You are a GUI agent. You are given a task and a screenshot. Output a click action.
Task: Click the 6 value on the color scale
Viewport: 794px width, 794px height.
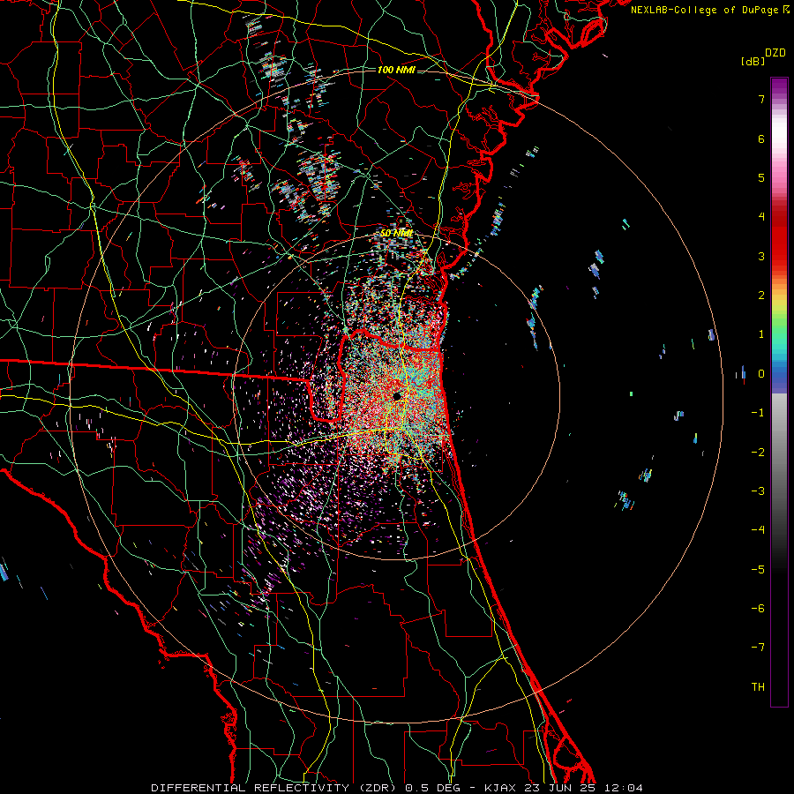click(x=761, y=139)
